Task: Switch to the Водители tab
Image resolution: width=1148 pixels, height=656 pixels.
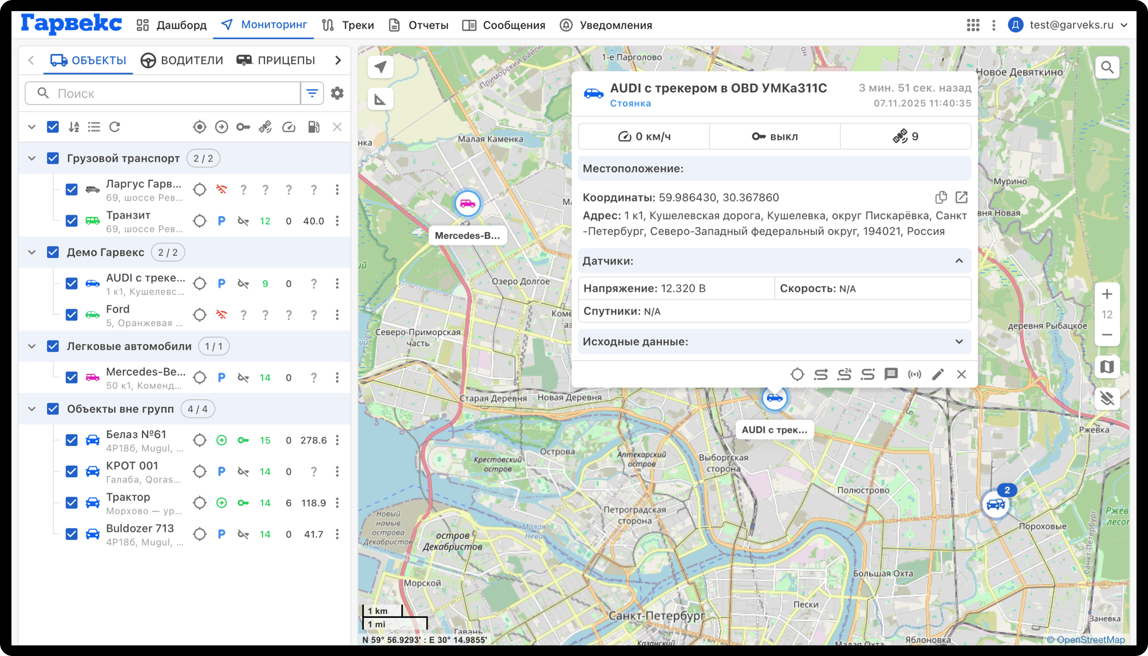Action: pos(182,60)
